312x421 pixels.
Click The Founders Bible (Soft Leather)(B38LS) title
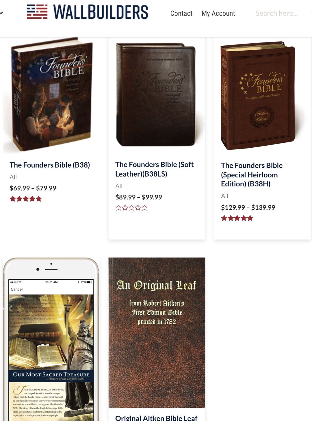click(155, 169)
